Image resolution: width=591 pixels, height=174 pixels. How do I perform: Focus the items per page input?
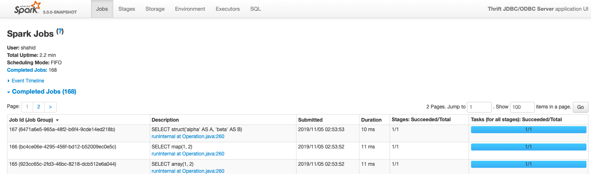(522, 107)
